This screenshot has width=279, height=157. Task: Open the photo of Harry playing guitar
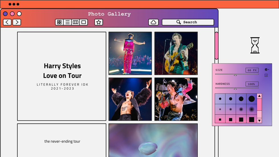(x=176, y=53)
